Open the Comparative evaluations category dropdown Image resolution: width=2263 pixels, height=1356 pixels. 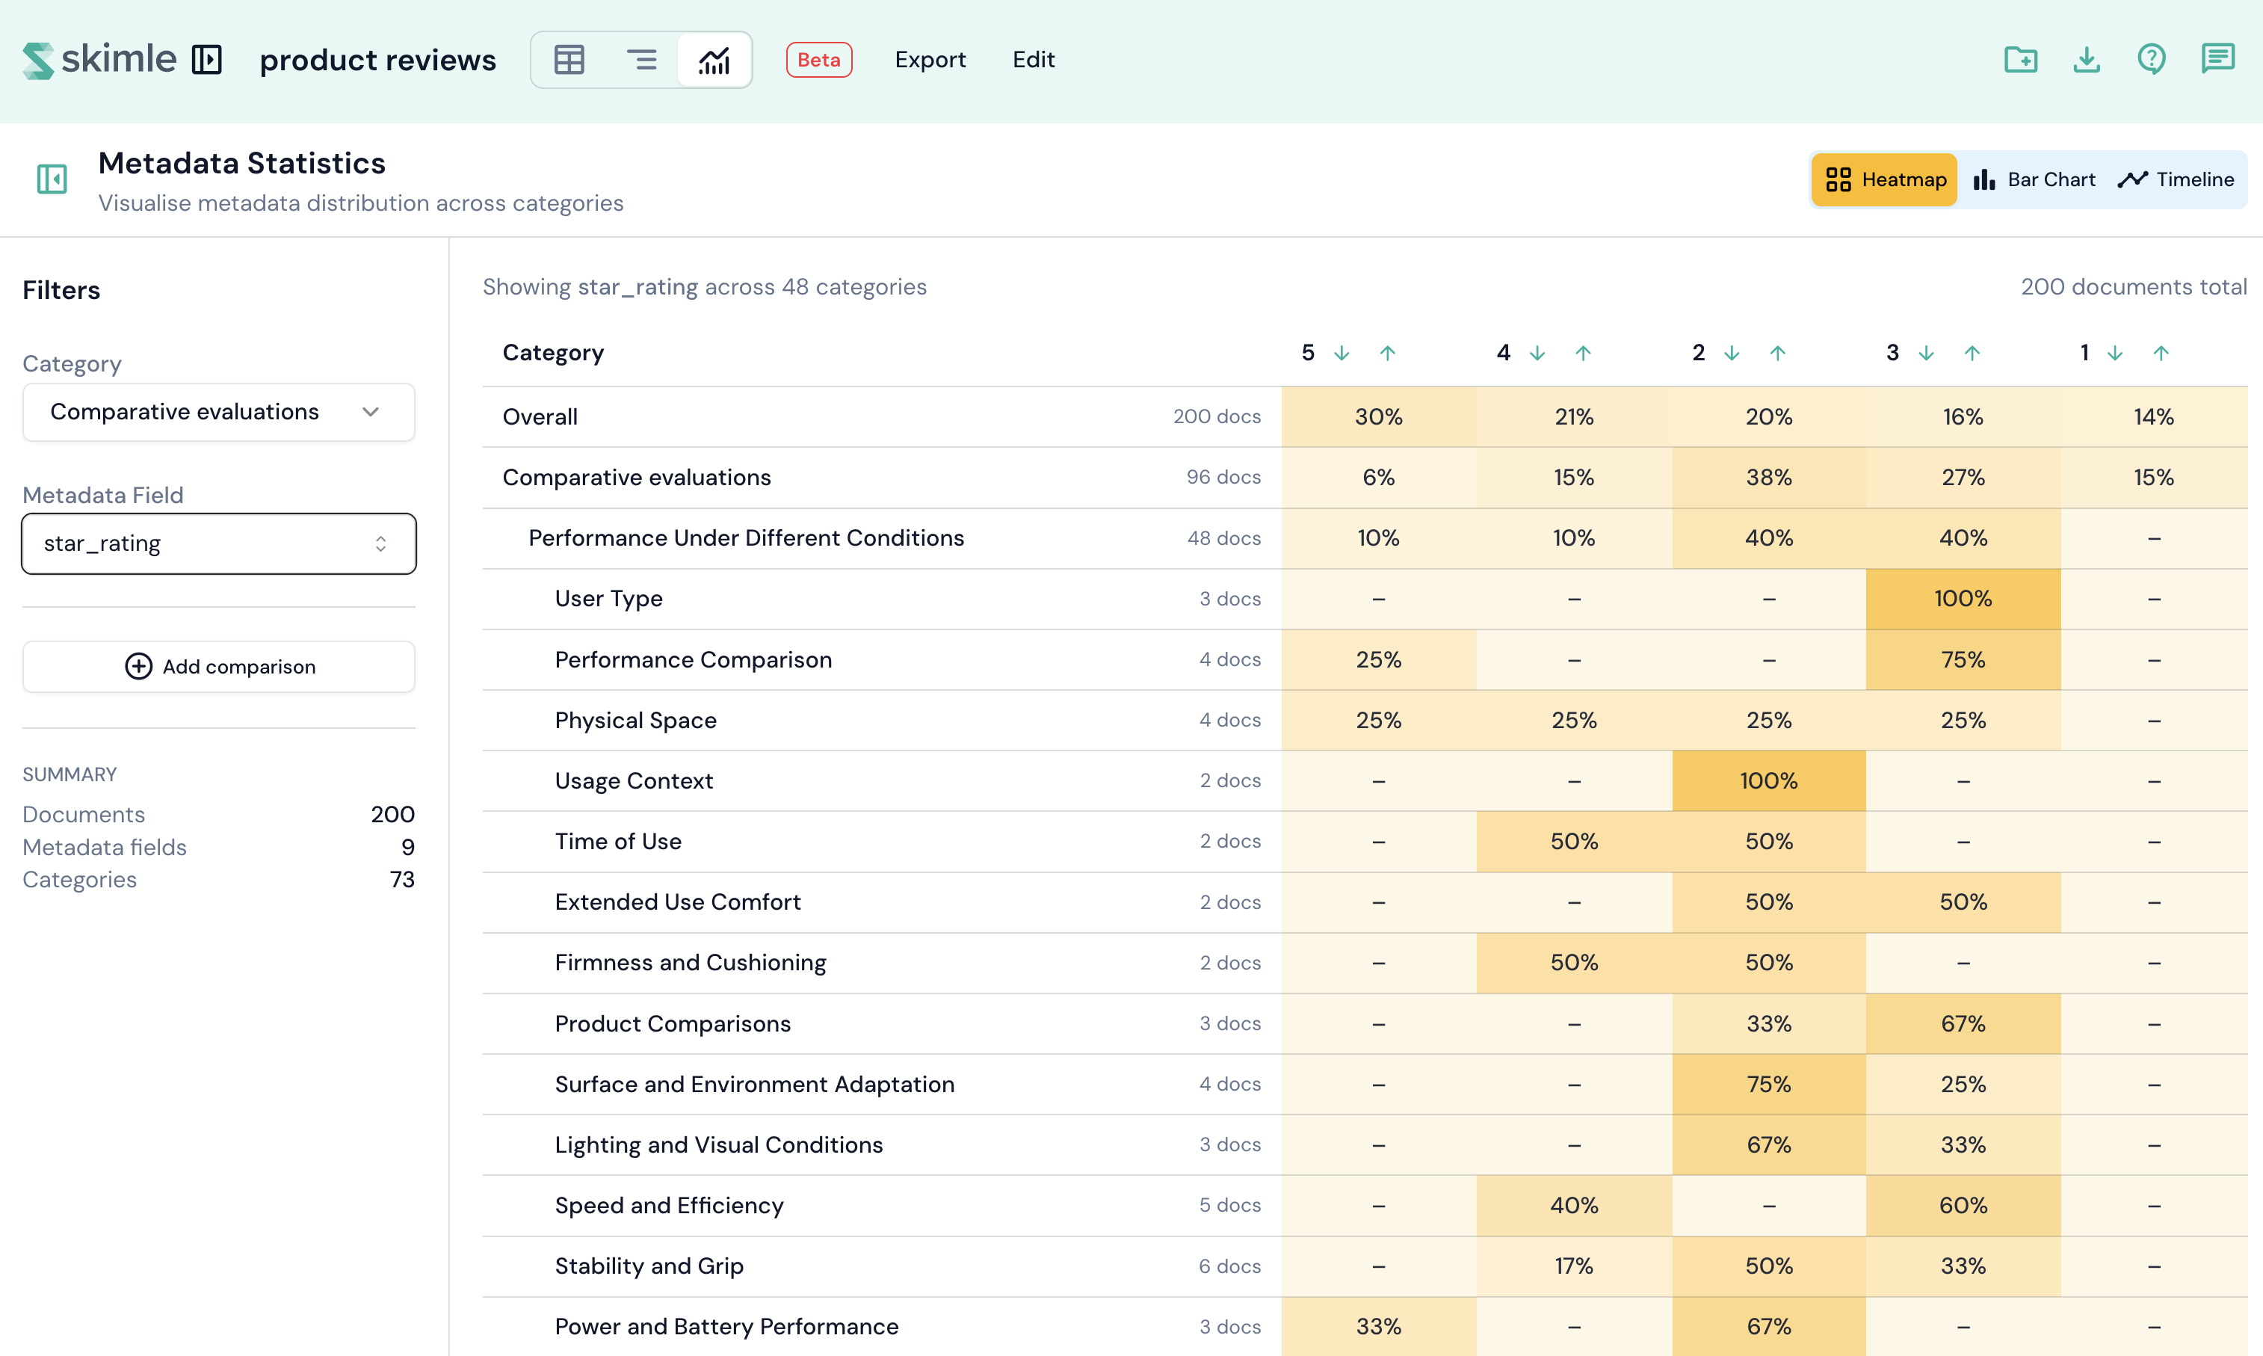[x=218, y=412]
